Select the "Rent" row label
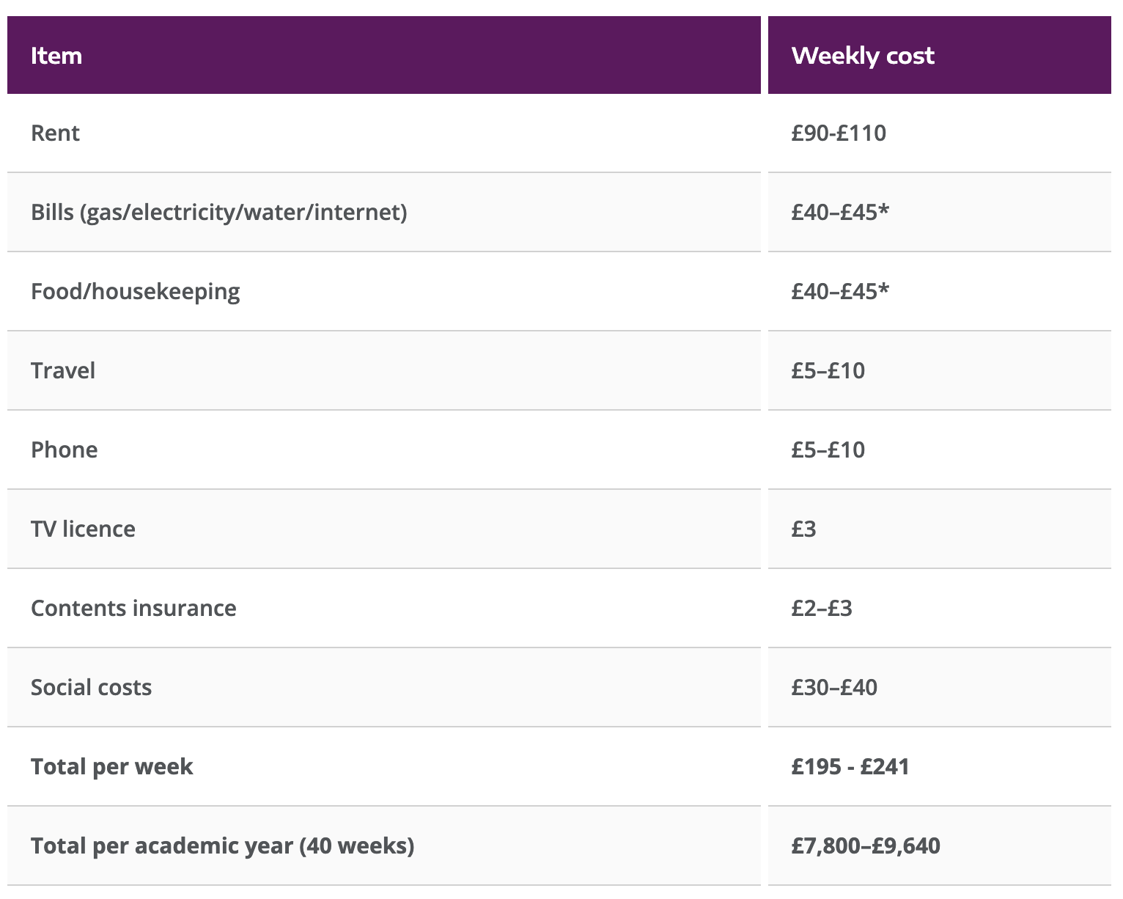Screen dimensions: 1123x899 pyautogui.click(x=55, y=133)
